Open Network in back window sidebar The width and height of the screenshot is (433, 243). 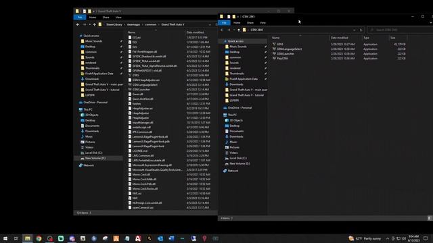coord(89,165)
